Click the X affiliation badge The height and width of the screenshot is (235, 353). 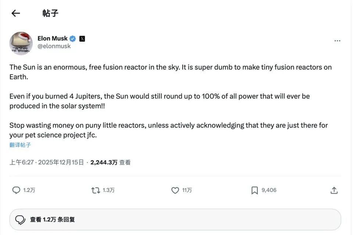(x=82, y=39)
